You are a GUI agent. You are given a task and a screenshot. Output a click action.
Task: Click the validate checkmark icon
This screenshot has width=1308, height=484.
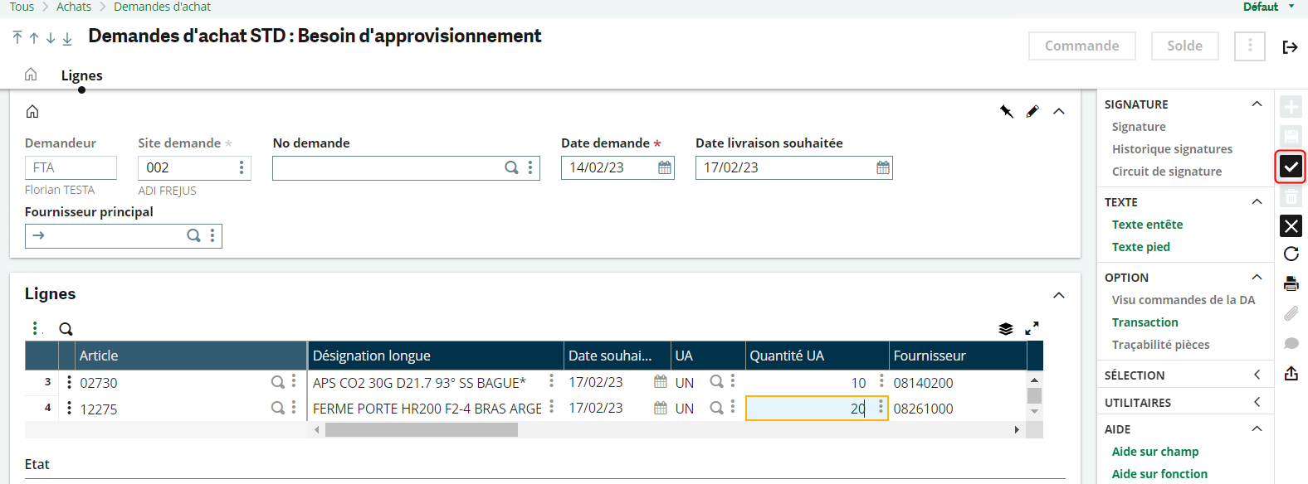[x=1291, y=167]
